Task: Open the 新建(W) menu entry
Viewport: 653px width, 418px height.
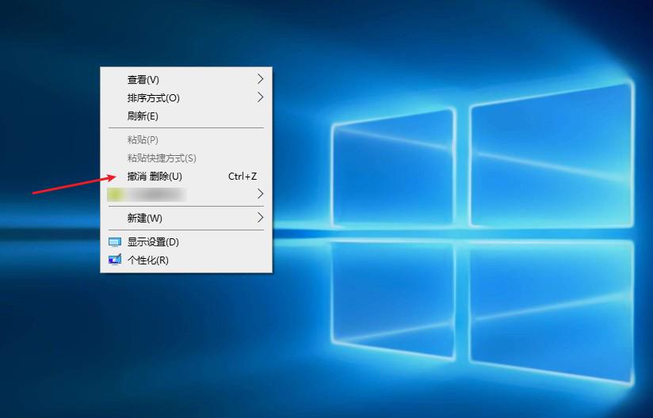Action: (x=186, y=218)
